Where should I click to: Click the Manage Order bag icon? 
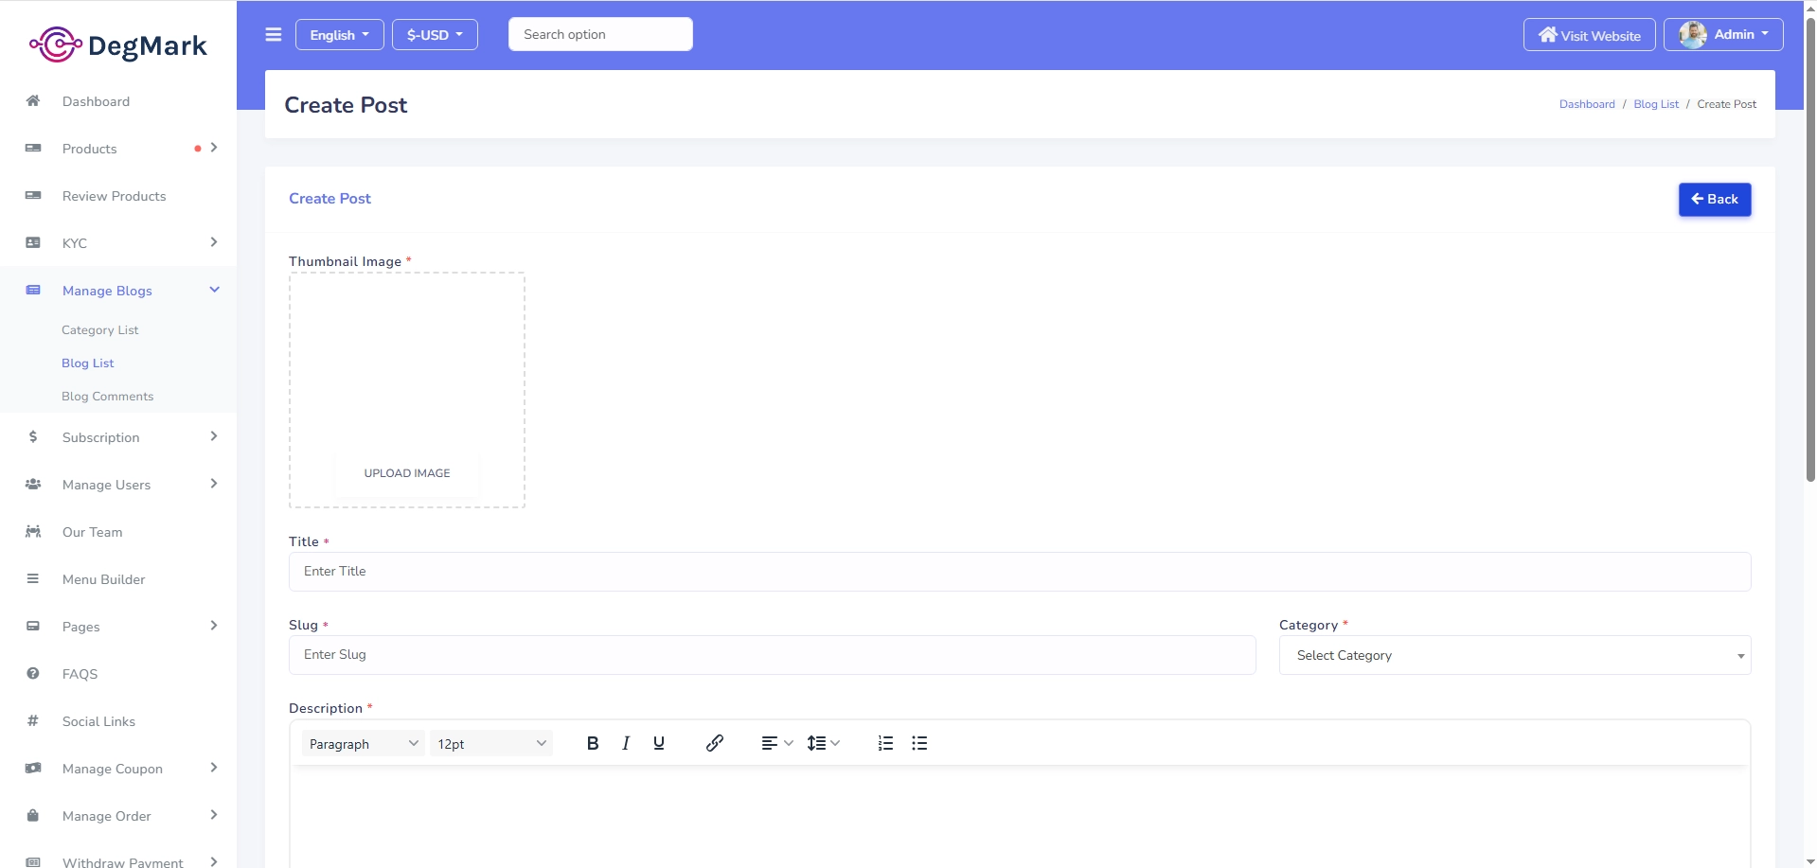click(33, 815)
